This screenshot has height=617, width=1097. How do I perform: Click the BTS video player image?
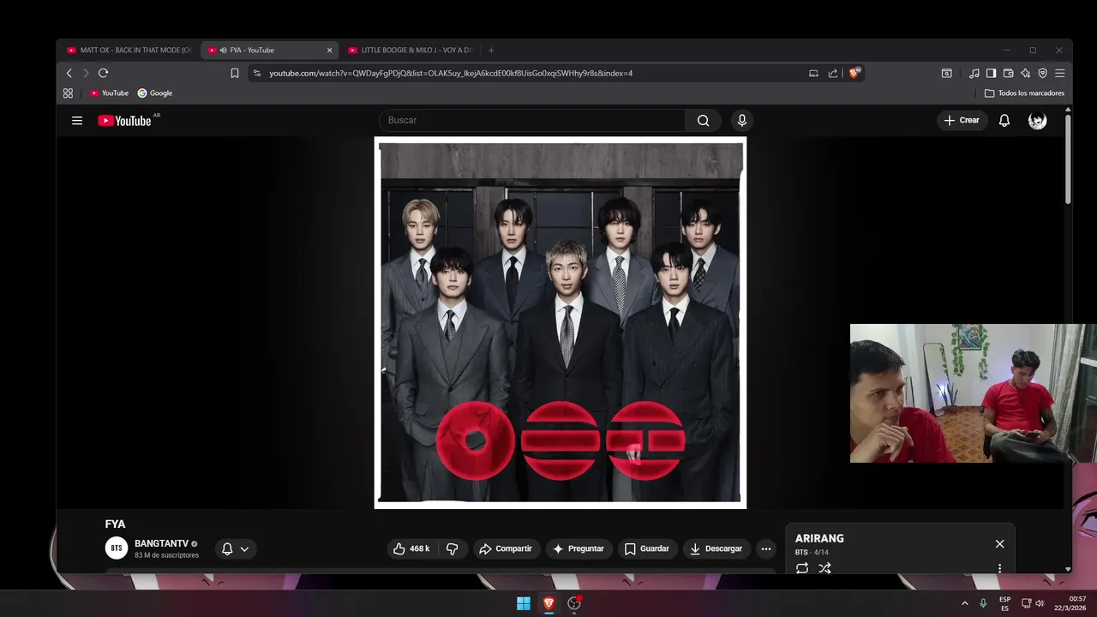[x=560, y=323]
